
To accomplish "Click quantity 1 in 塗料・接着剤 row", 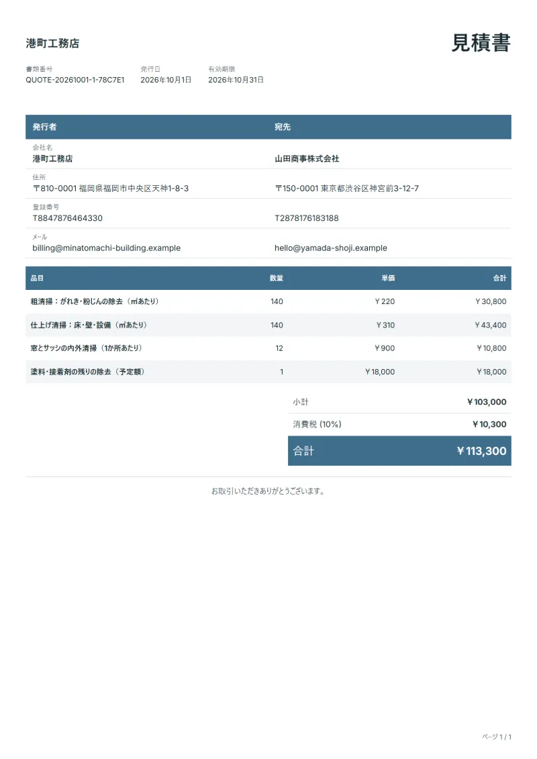I will tap(282, 372).
